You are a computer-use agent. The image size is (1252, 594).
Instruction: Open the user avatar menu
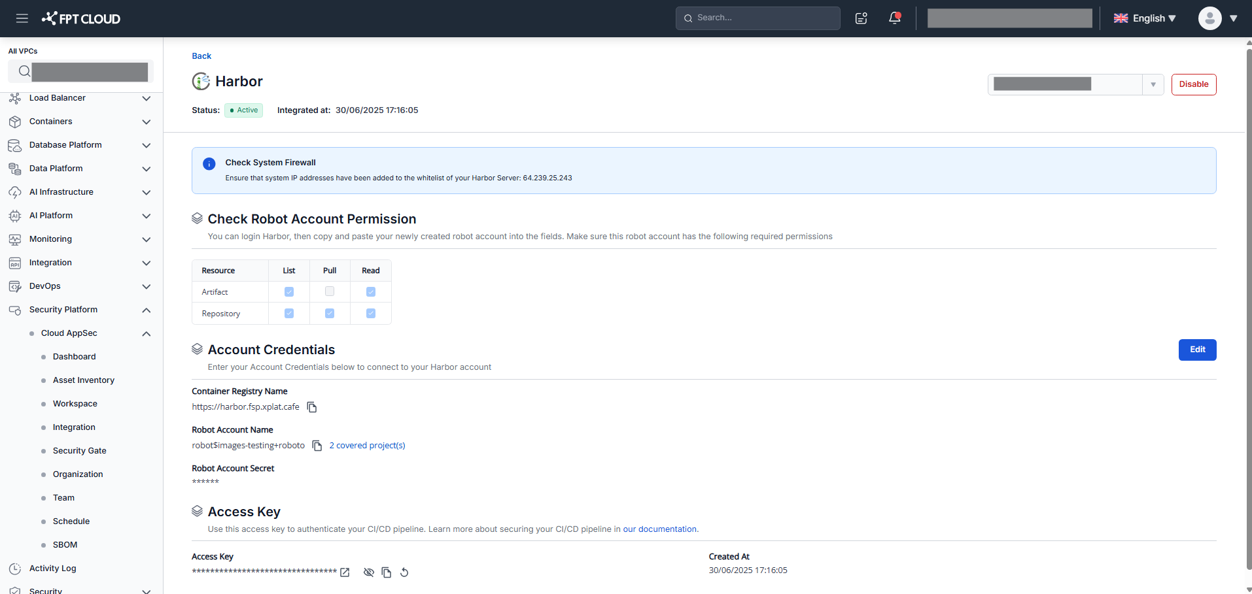(x=1210, y=18)
